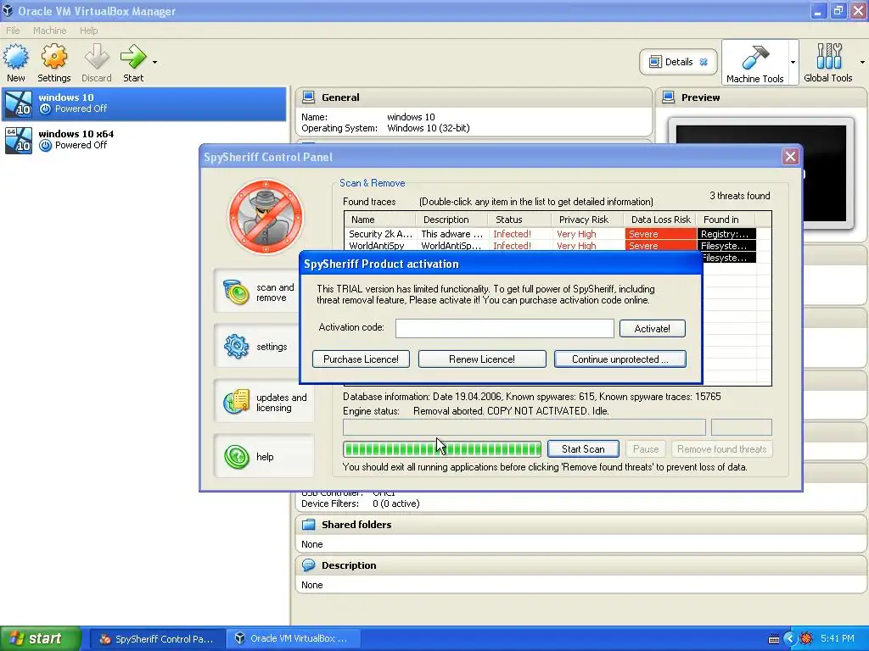
Task: Click the Status column header
Action: pyautogui.click(x=519, y=220)
